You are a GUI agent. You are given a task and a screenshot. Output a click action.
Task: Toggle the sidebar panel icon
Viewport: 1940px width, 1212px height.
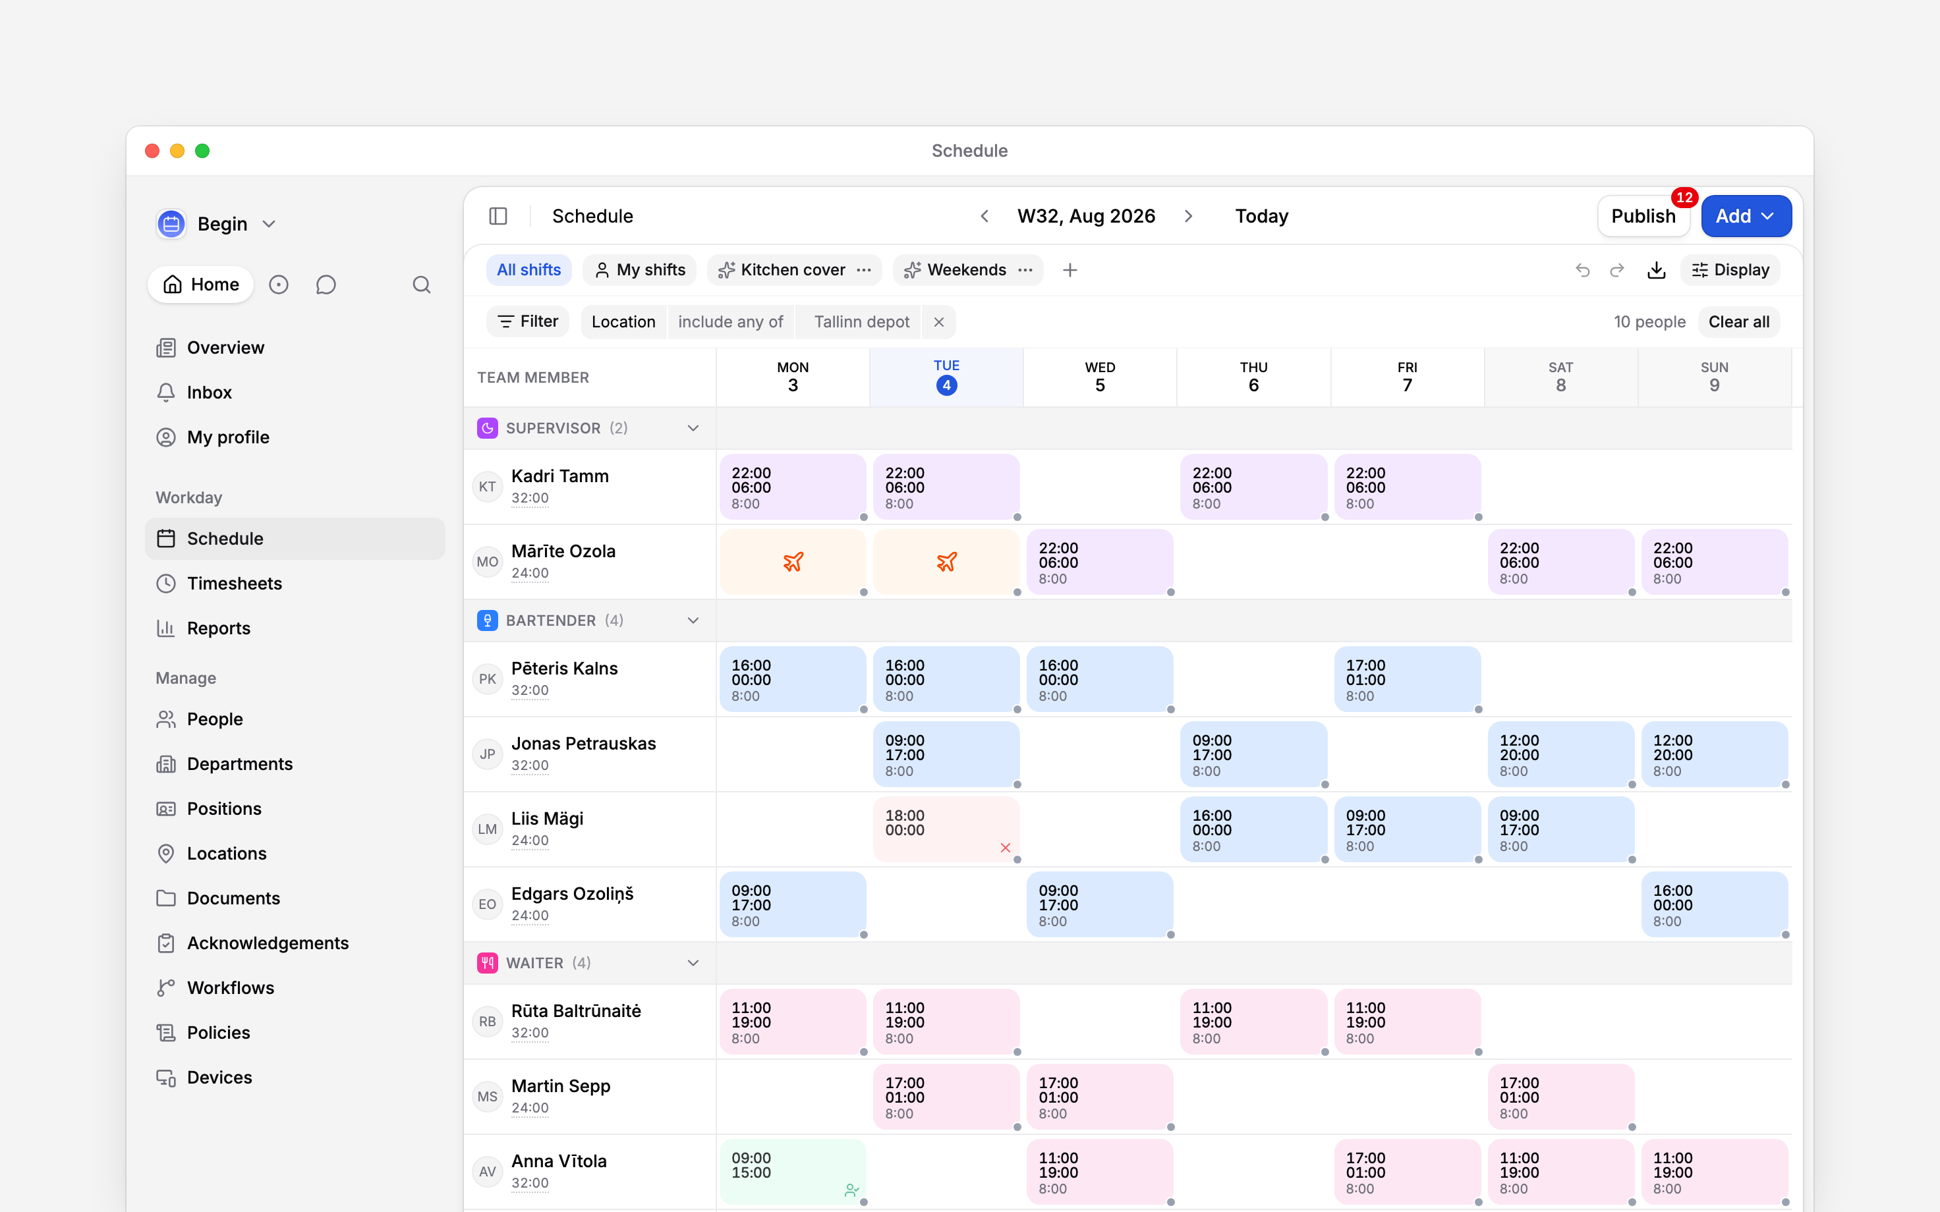tap(498, 215)
